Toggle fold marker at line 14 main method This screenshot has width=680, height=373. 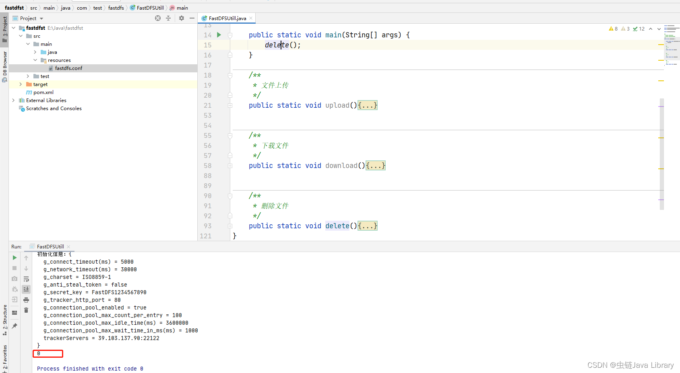230,35
